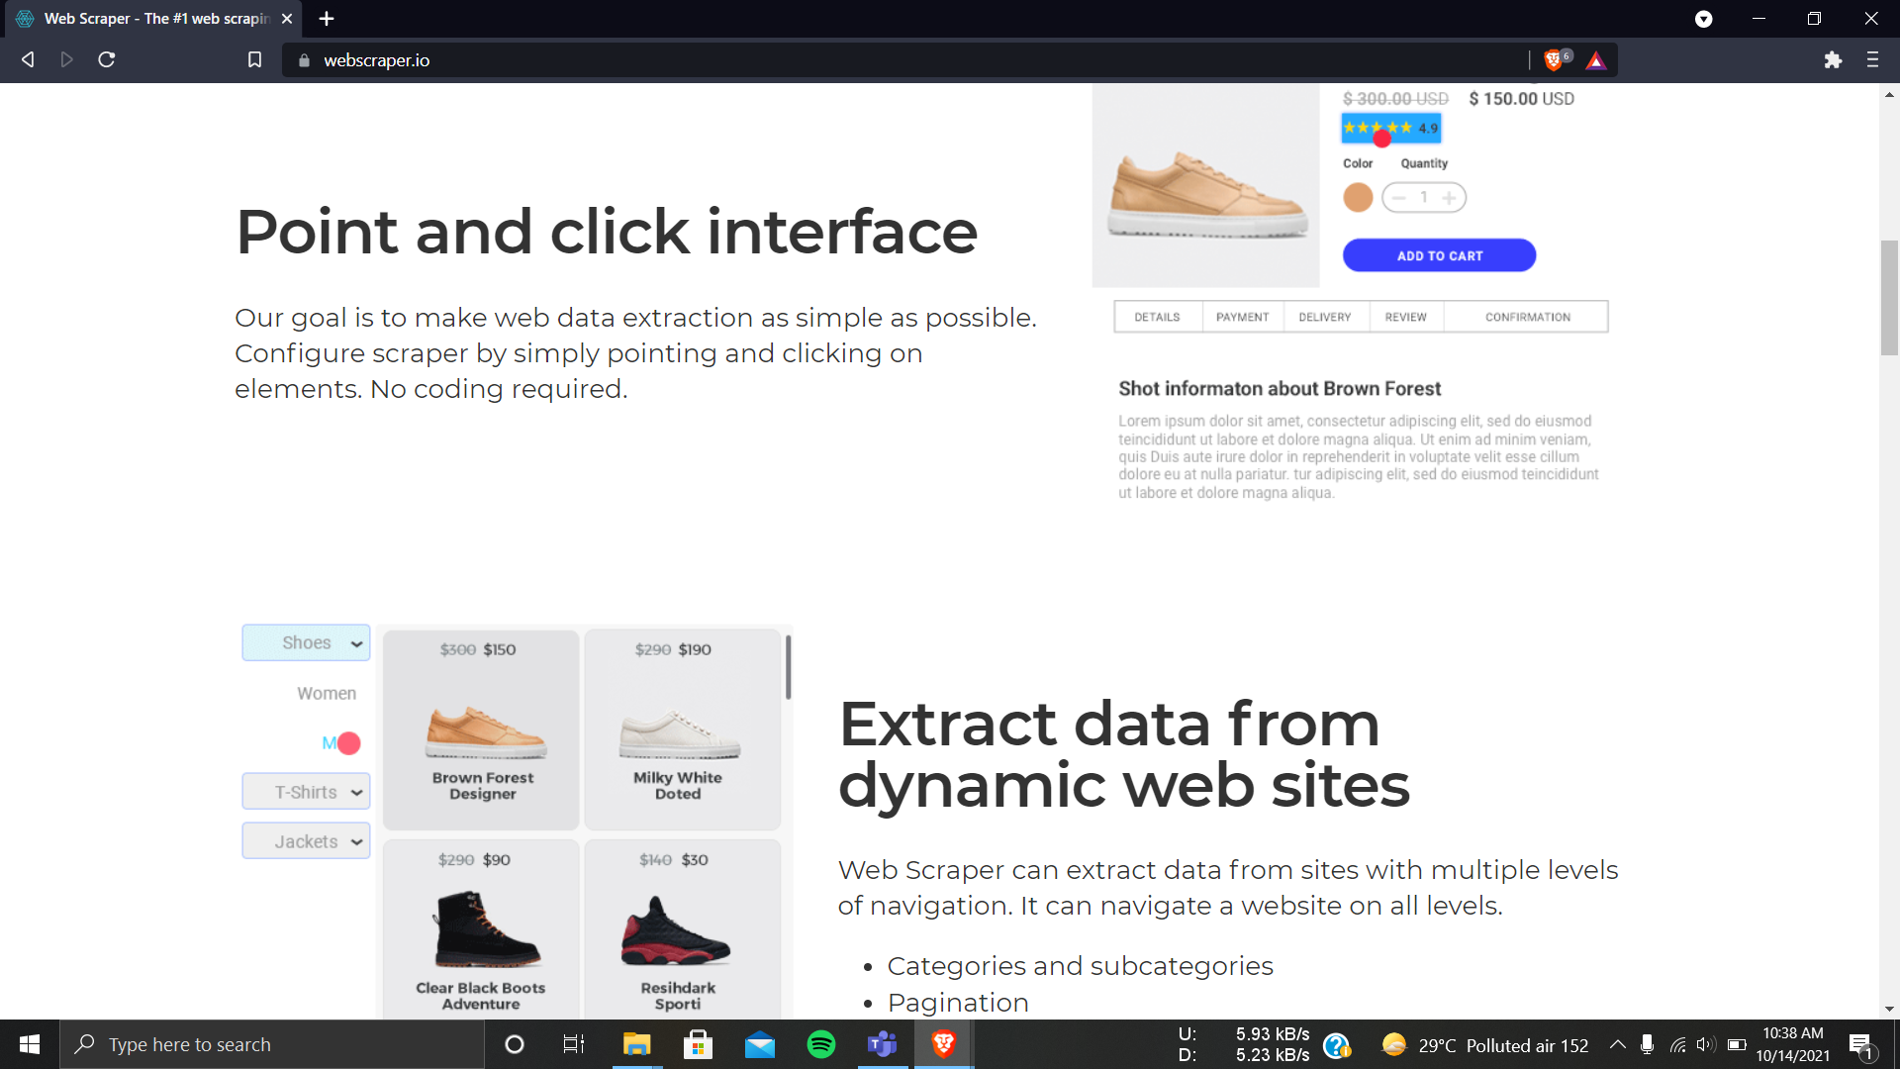This screenshot has width=1900, height=1069.
Task: Select the tan color swatch
Action: click(x=1358, y=198)
